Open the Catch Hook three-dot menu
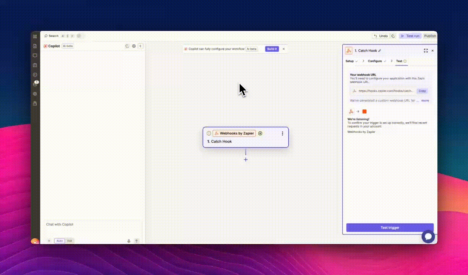468x275 pixels. point(282,133)
